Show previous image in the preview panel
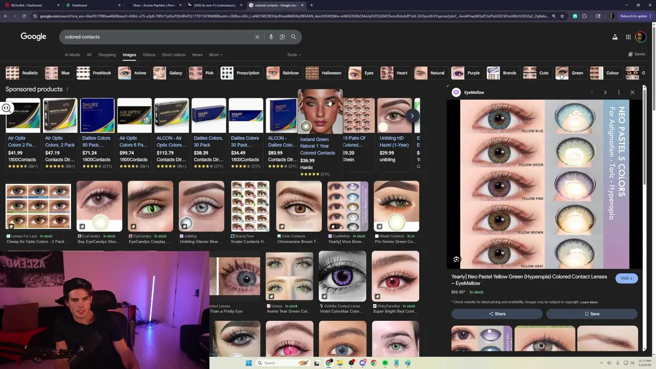Viewport: 656px width, 369px height. pyautogui.click(x=592, y=92)
